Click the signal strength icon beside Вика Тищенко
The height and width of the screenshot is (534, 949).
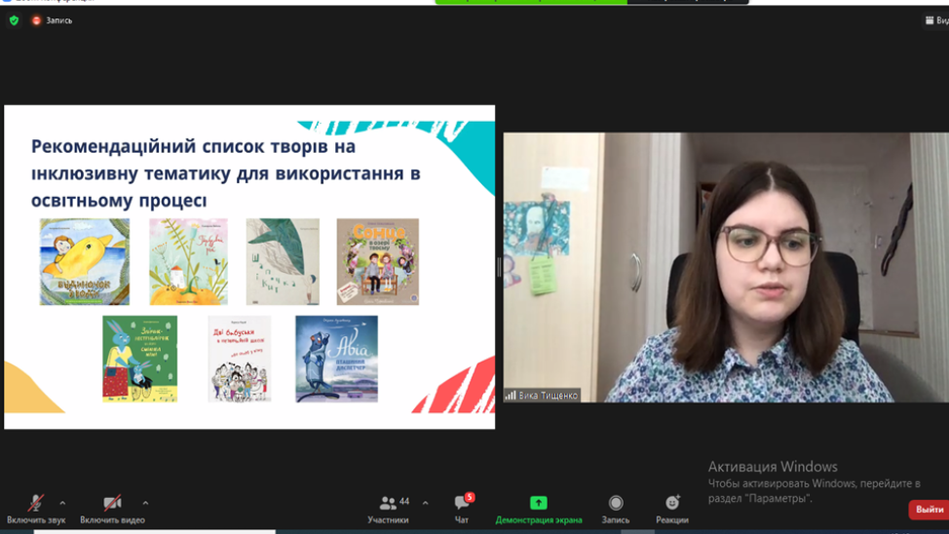(511, 396)
